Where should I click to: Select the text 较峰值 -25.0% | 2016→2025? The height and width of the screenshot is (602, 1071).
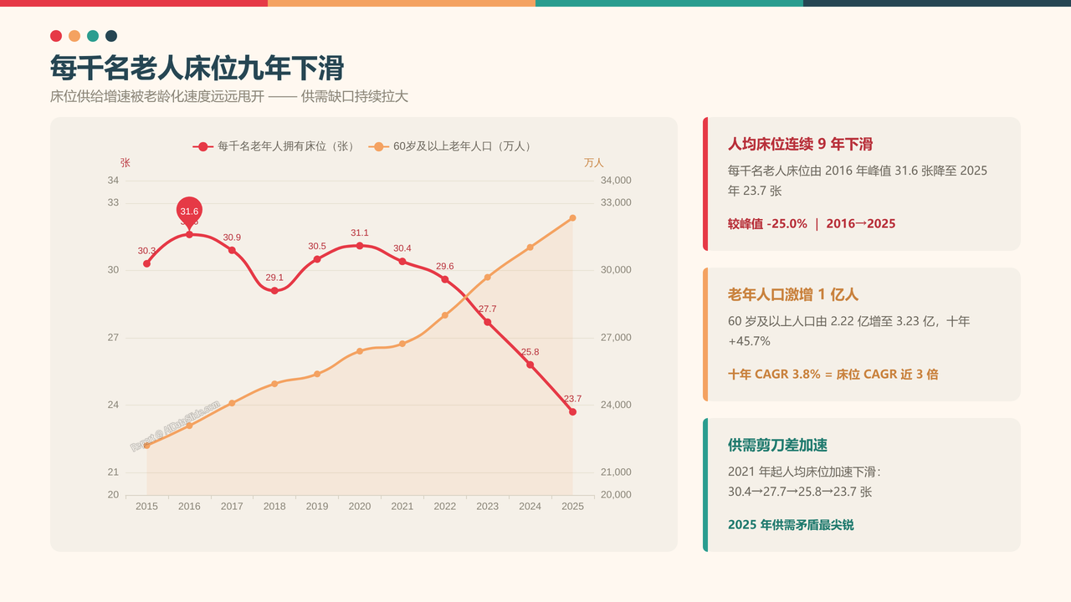click(812, 223)
